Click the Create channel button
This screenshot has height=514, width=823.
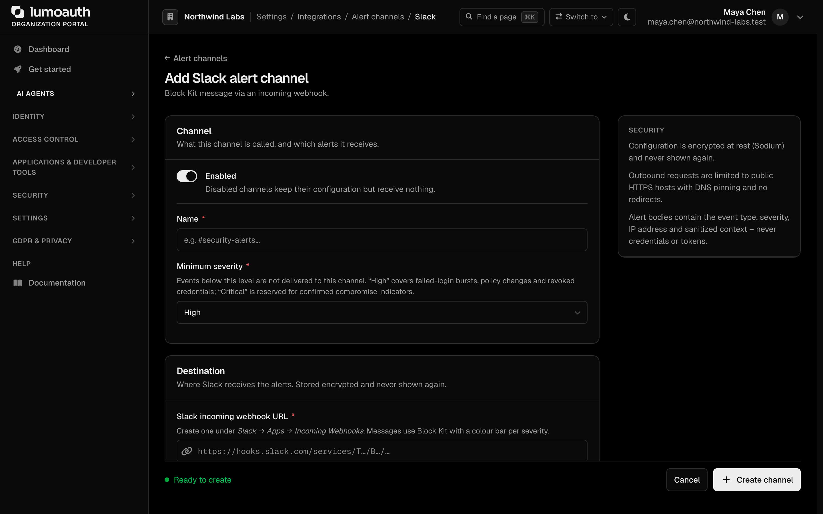[x=757, y=480]
